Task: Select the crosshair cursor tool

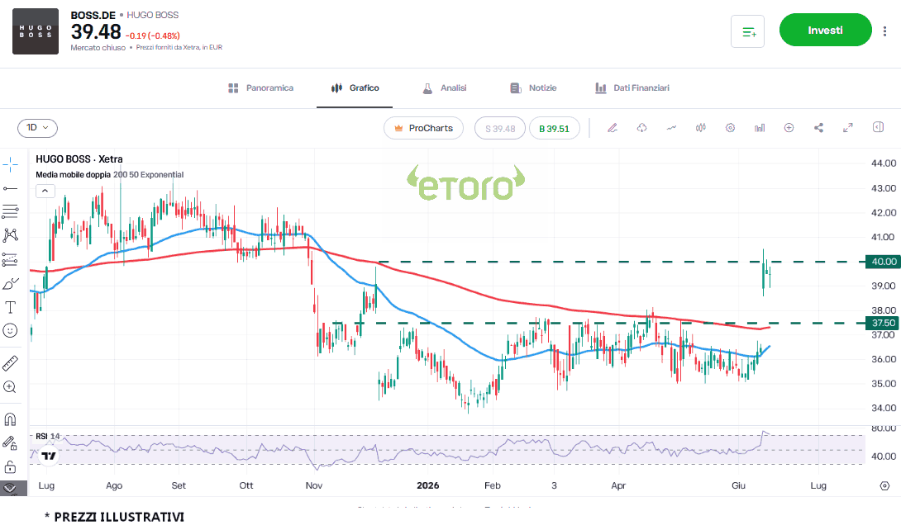Action: [x=11, y=165]
